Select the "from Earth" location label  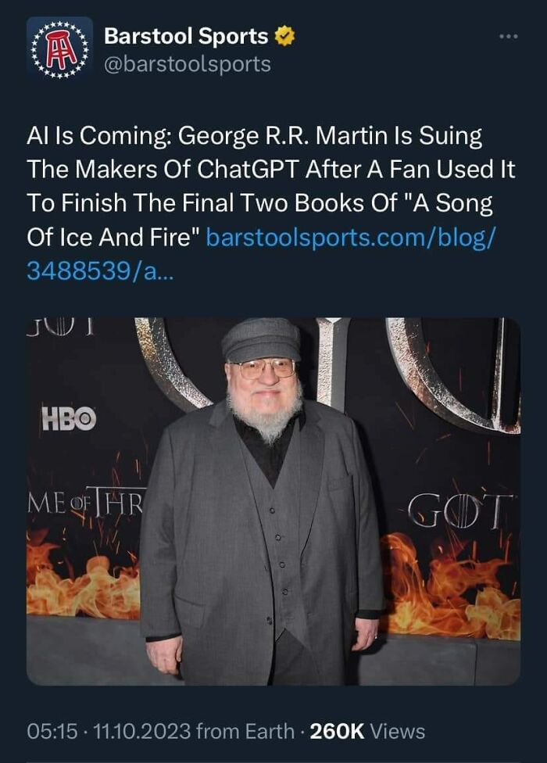pyautogui.click(x=245, y=732)
